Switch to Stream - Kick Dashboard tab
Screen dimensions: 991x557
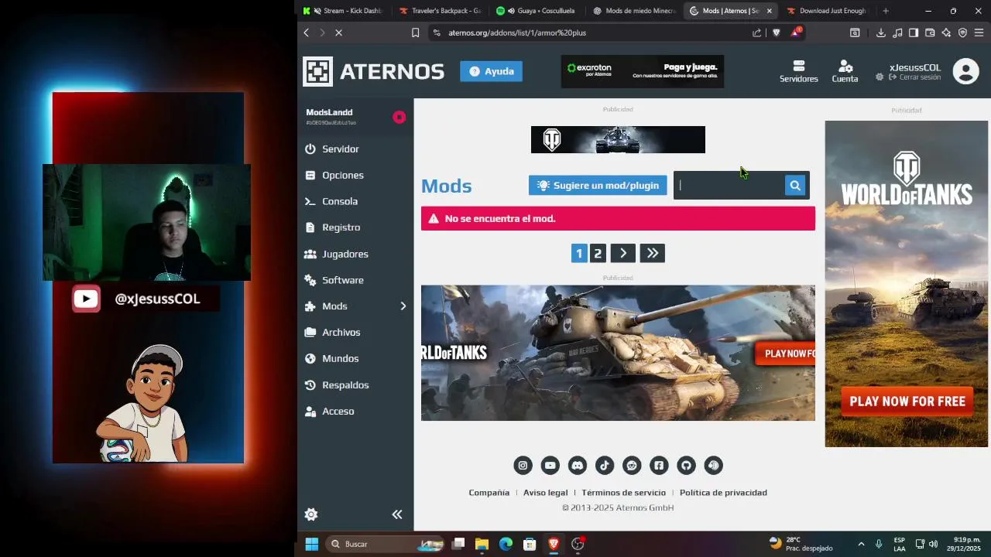(344, 11)
